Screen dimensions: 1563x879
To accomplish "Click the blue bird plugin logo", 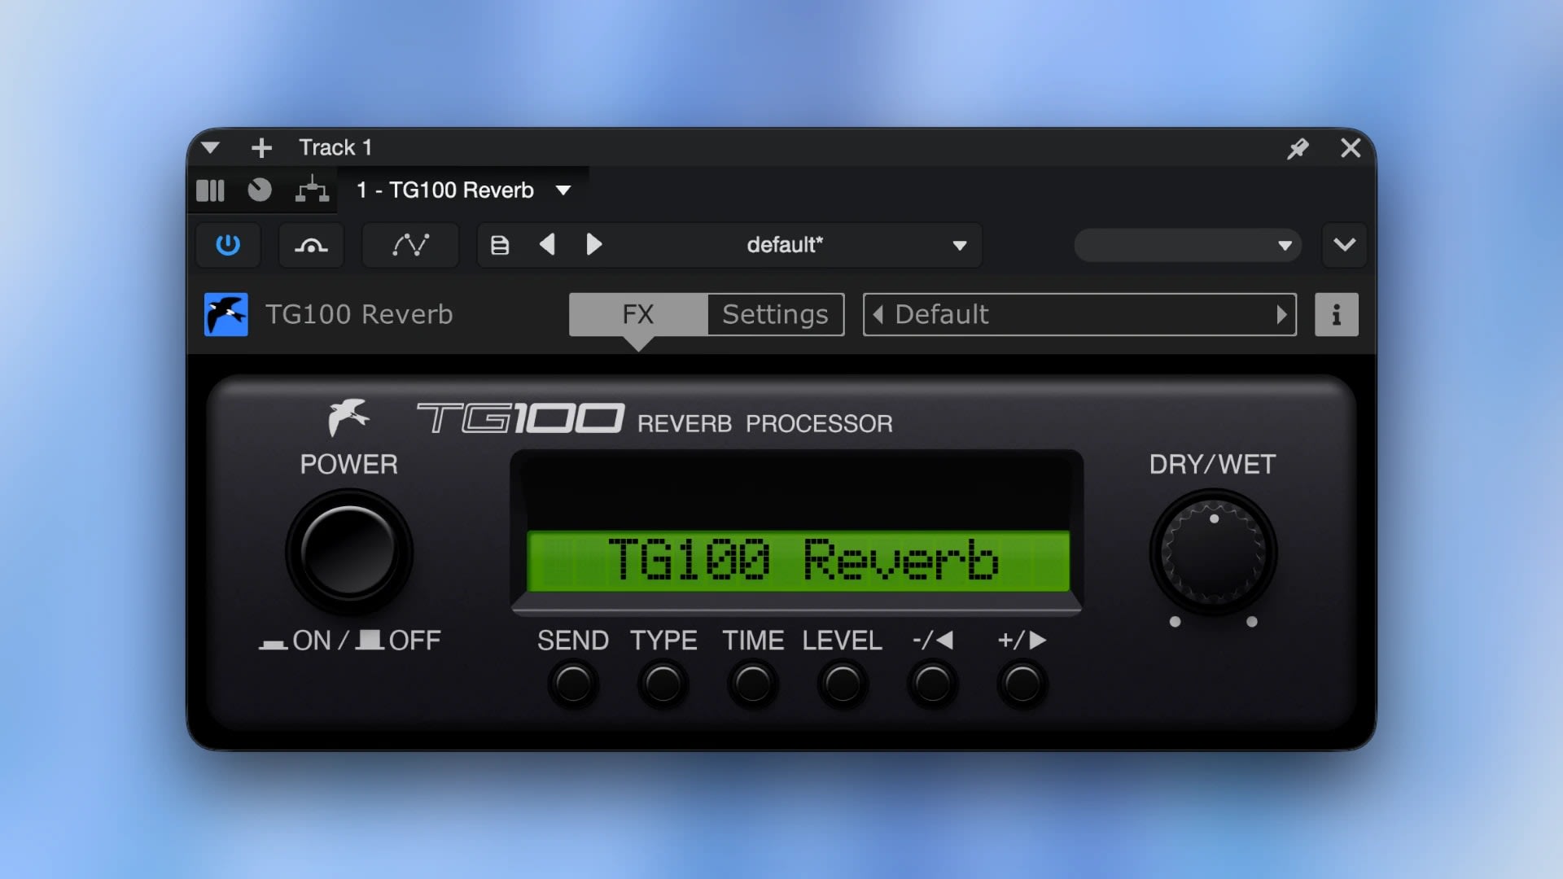I will [226, 314].
